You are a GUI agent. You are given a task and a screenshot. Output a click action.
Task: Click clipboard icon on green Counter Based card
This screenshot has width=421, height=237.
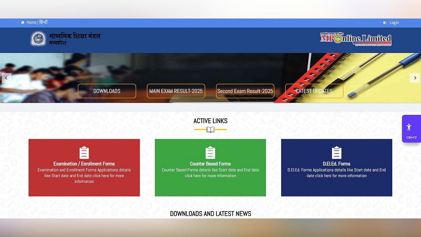tap(210, 153)
